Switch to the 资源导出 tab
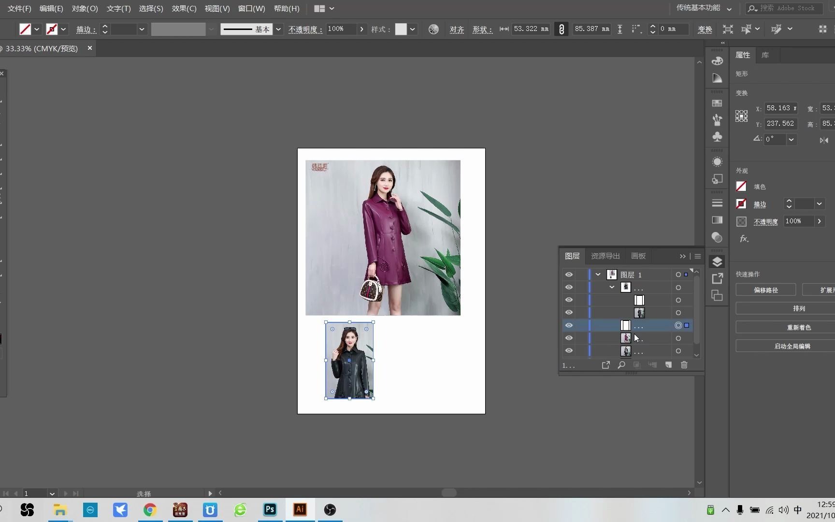 605,256
